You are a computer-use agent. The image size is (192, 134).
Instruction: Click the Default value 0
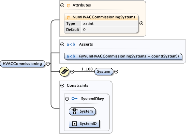(84, 30)
